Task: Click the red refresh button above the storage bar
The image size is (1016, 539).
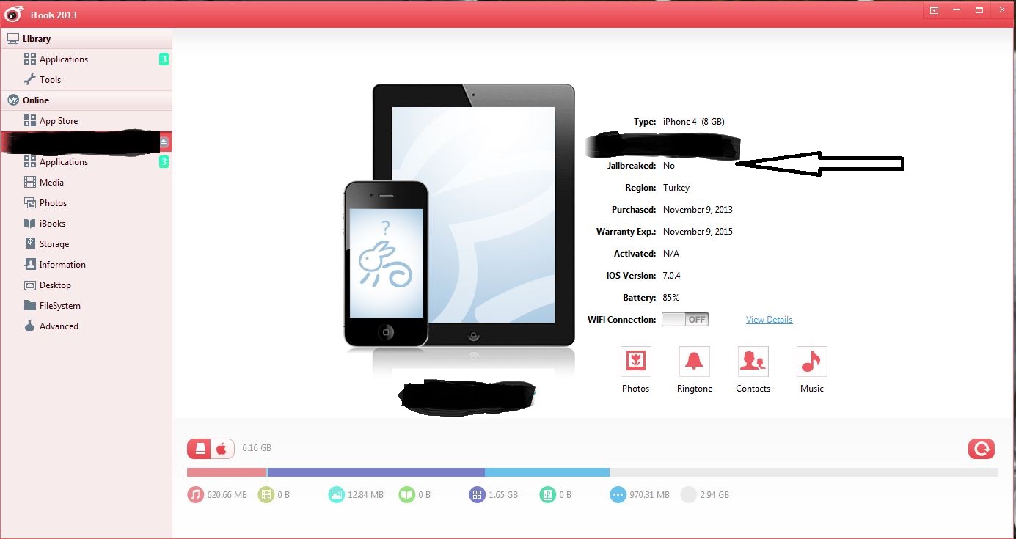Action: point(981,448)
